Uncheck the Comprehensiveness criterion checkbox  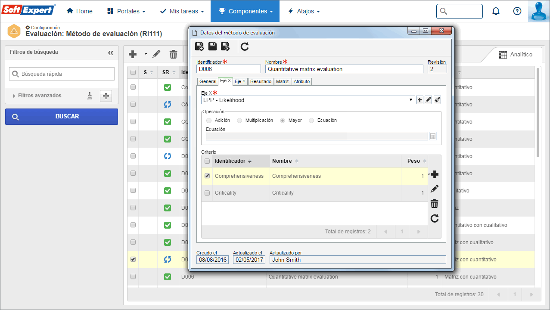coord(207,176)
